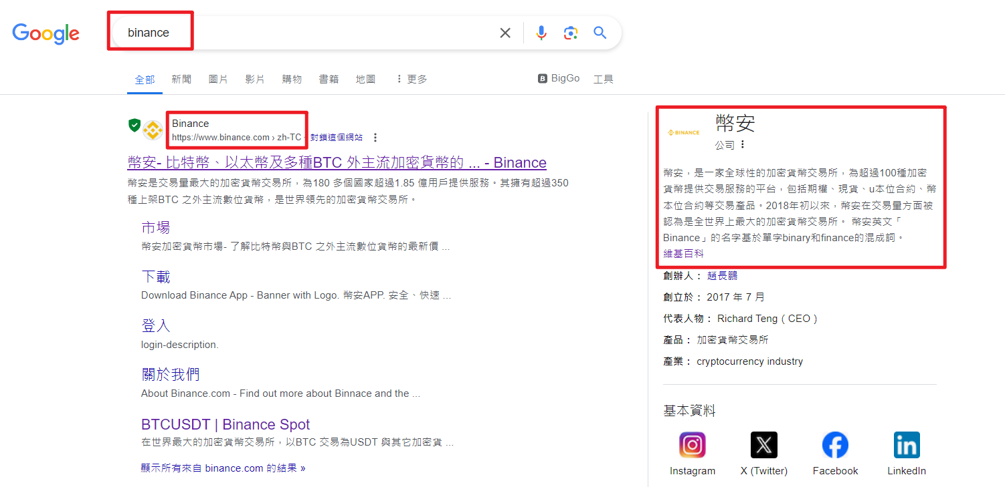Open the 登入 sitelink
1005x487 pixels.
(x=155, y=325)
